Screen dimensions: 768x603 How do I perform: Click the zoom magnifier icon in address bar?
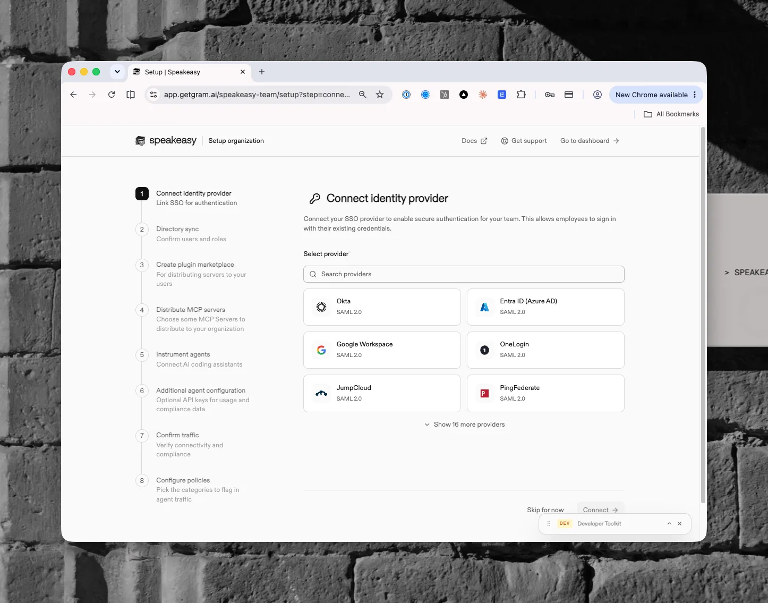click(x=363, y=95)
